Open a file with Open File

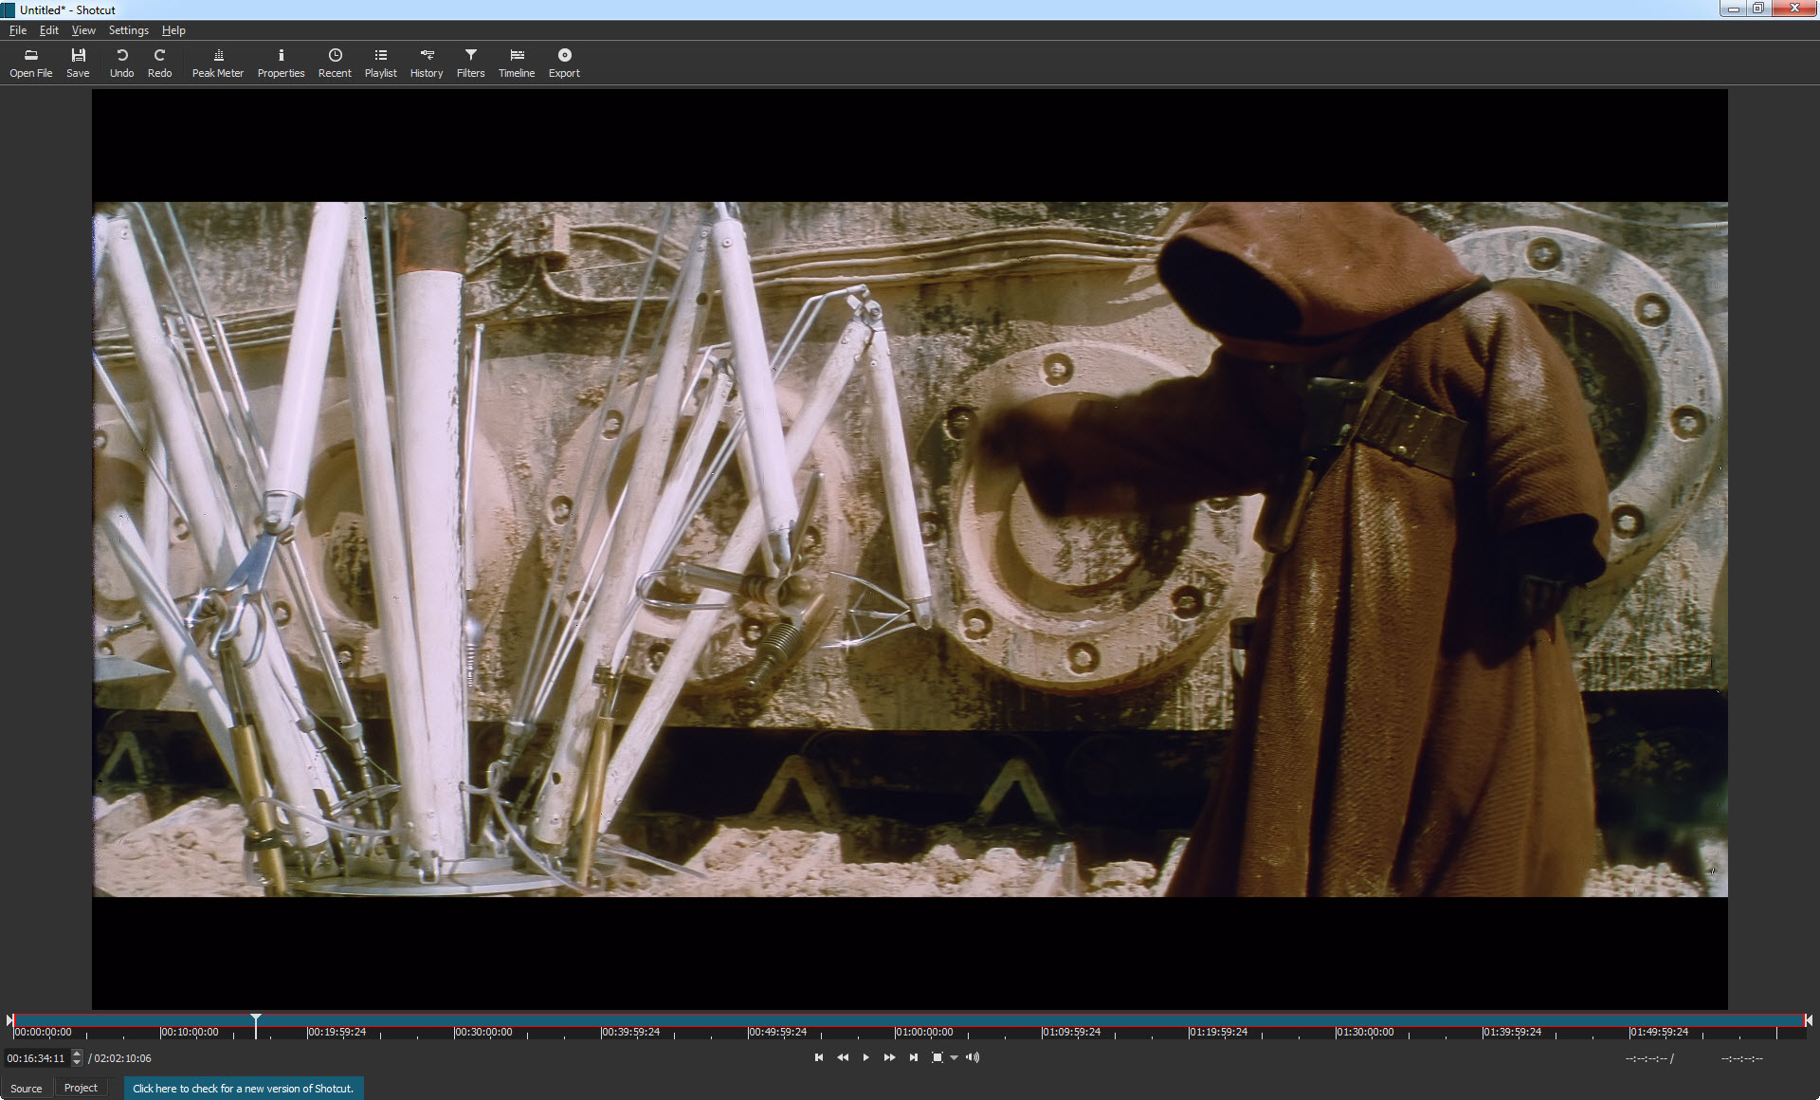31,64
